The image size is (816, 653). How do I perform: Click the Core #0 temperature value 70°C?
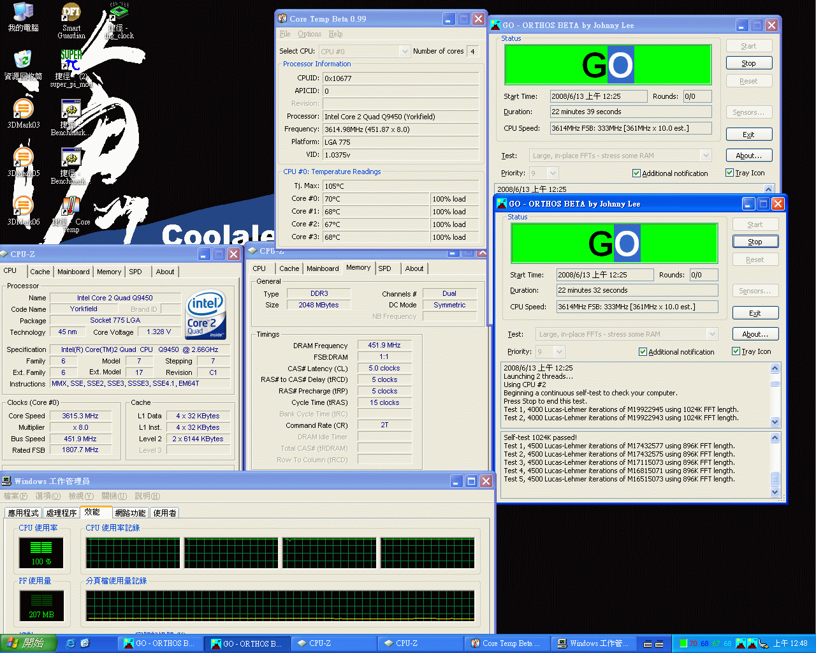(x=376, y=199)
